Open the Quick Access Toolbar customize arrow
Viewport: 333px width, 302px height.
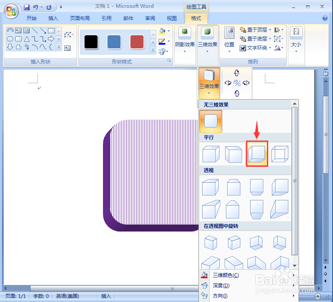click(61, 7)
